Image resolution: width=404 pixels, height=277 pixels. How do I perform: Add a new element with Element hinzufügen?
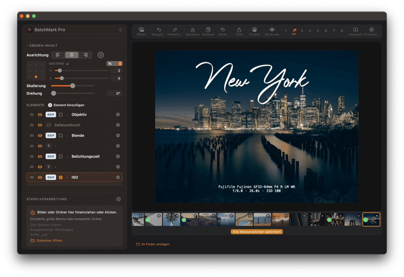pos(66,105)
